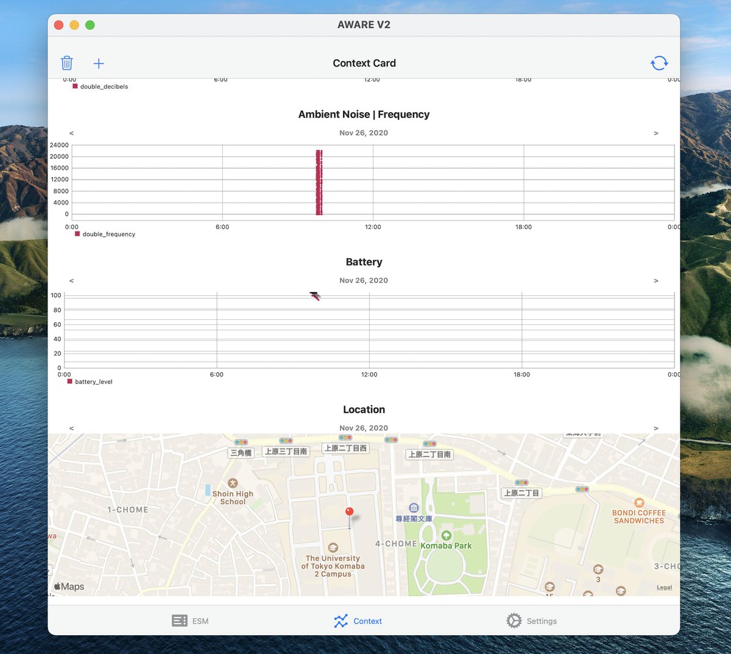
Task: Click the data spike in the Ambient Noise chart
Action: coord(319,181)
